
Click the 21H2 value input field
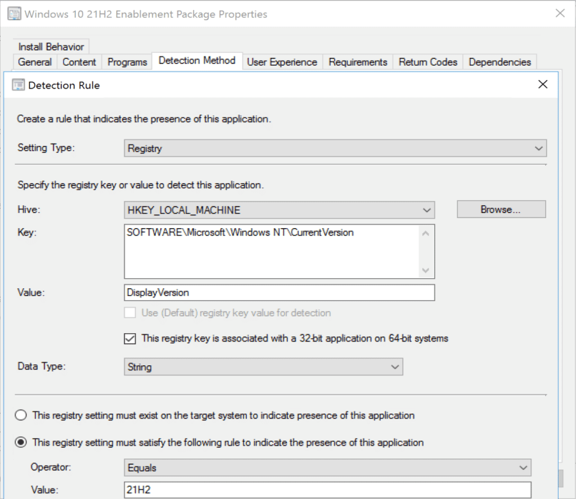click(327, 490)
